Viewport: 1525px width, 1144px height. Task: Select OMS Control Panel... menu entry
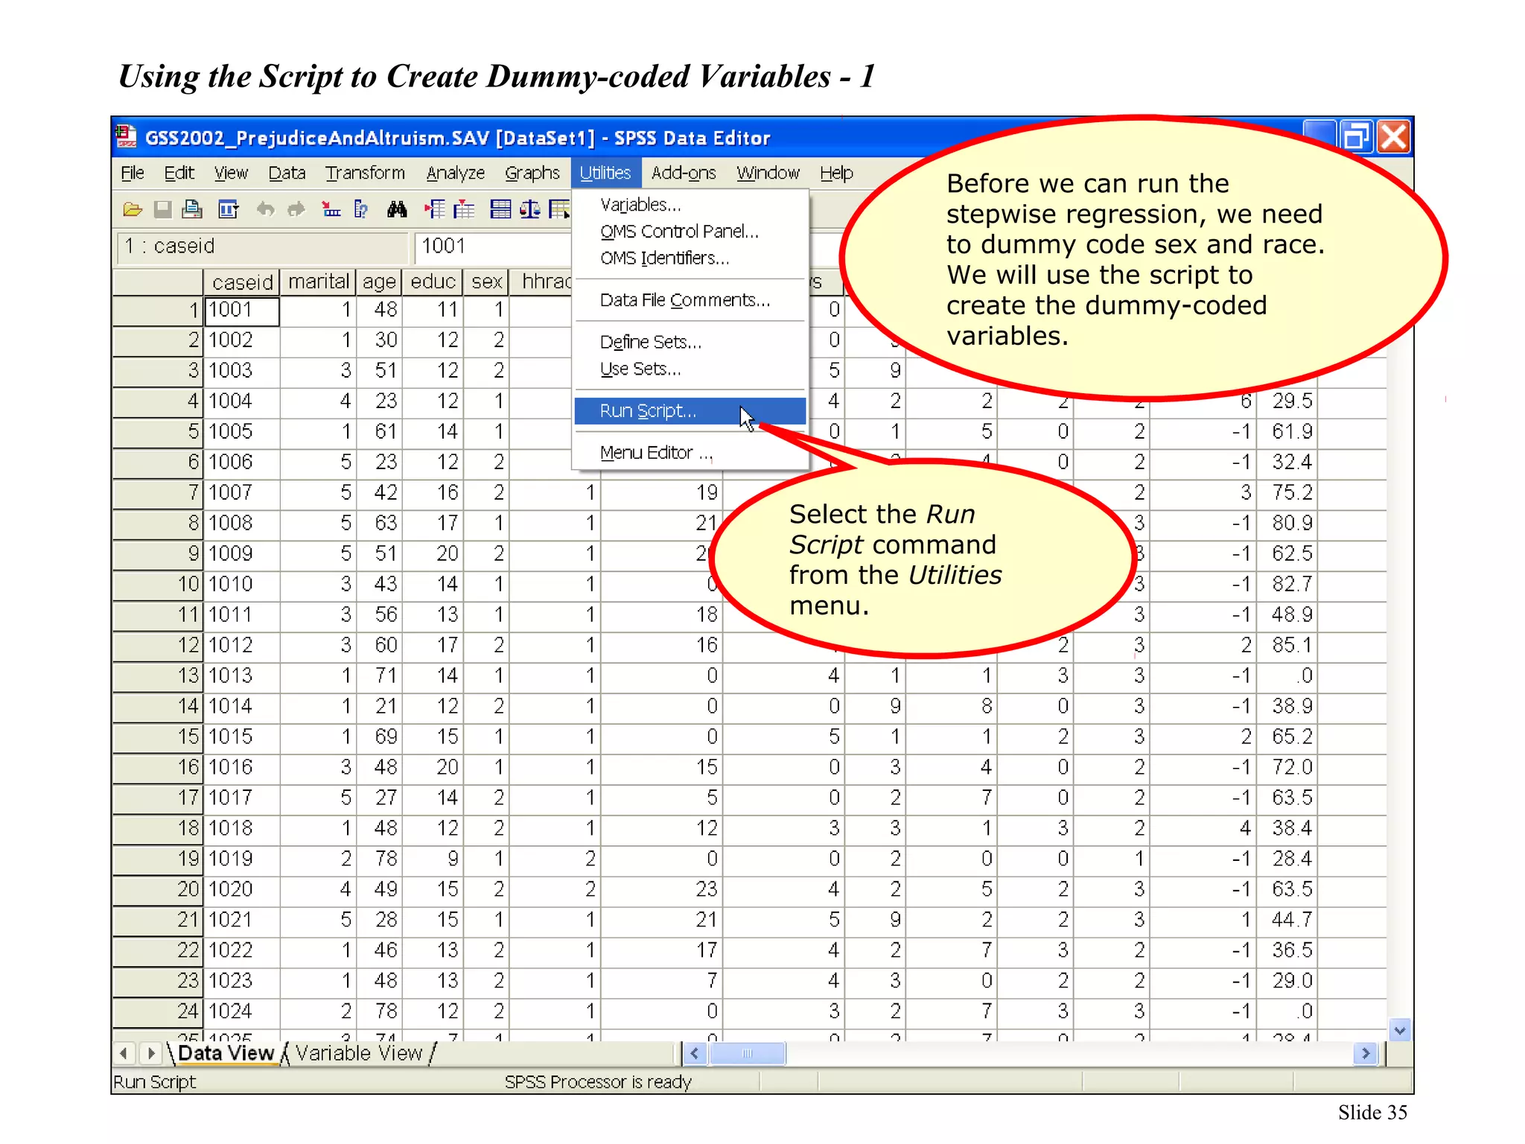coord(690,232)
